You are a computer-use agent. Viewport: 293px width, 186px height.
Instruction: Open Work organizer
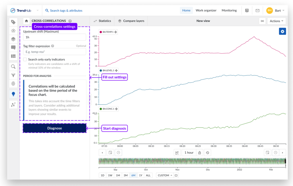[x=206, y=10]
